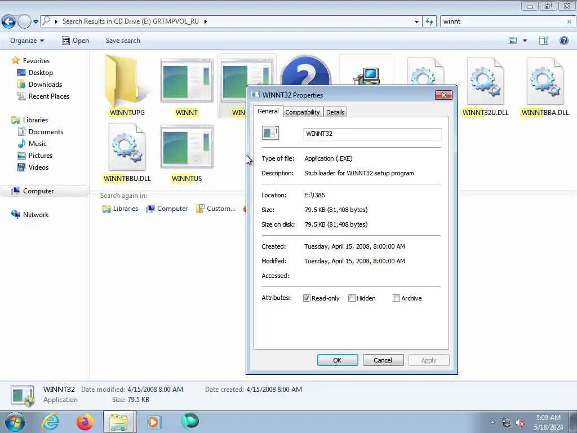Click Save search in toolbar
The width and height of the screenshot is (577, 433).
[123, 41]
